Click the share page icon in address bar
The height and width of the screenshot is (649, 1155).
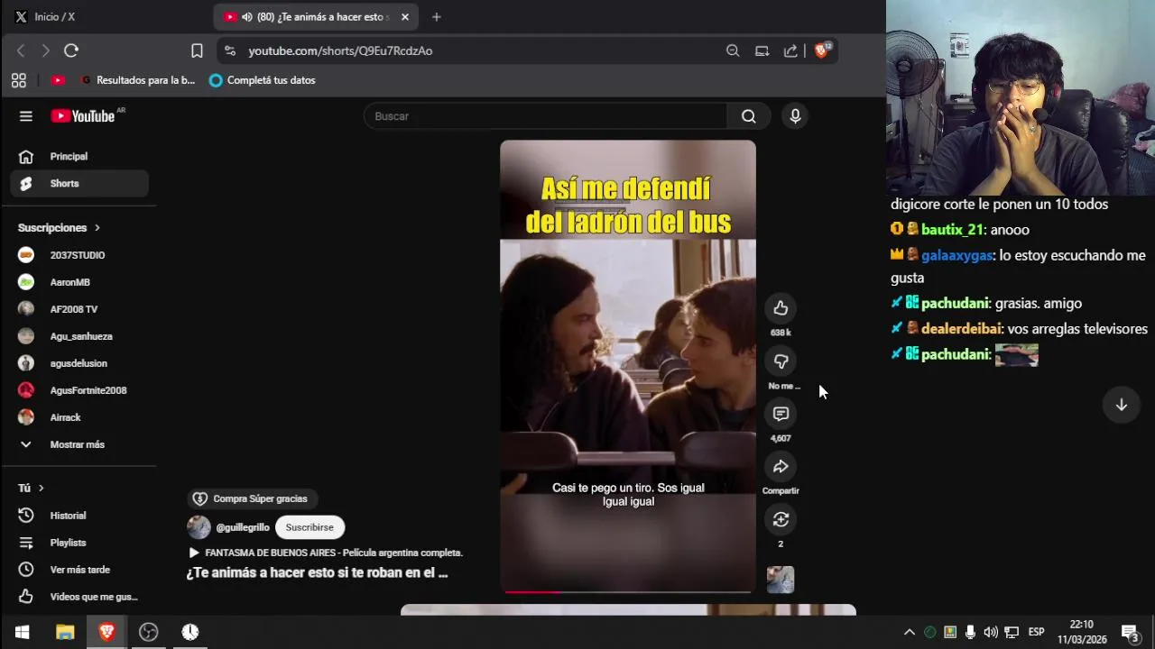pyautogui.click(x=790, y=50)
